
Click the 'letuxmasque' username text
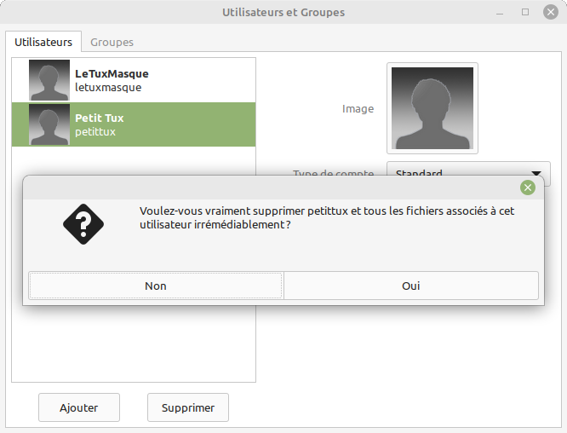pos(108,88)
